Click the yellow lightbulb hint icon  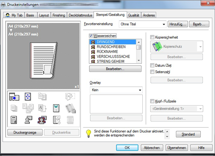click(x=89, y=134)
